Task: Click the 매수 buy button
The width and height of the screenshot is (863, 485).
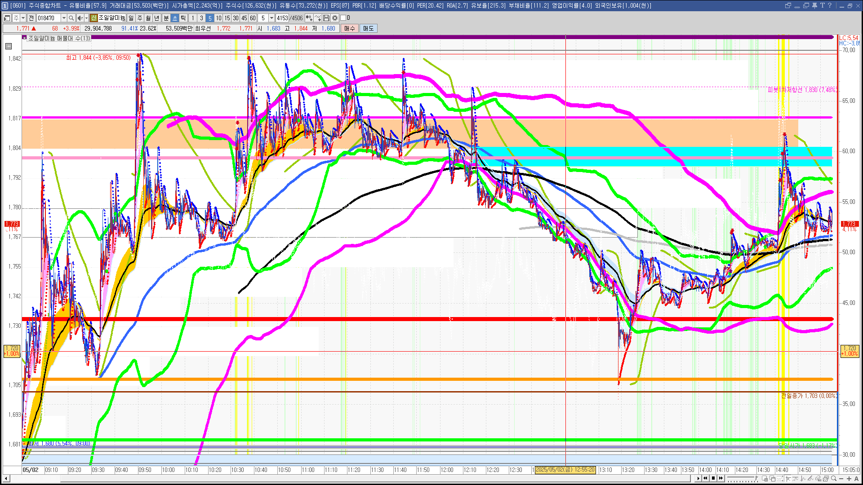Action: [x=349, y=28]
